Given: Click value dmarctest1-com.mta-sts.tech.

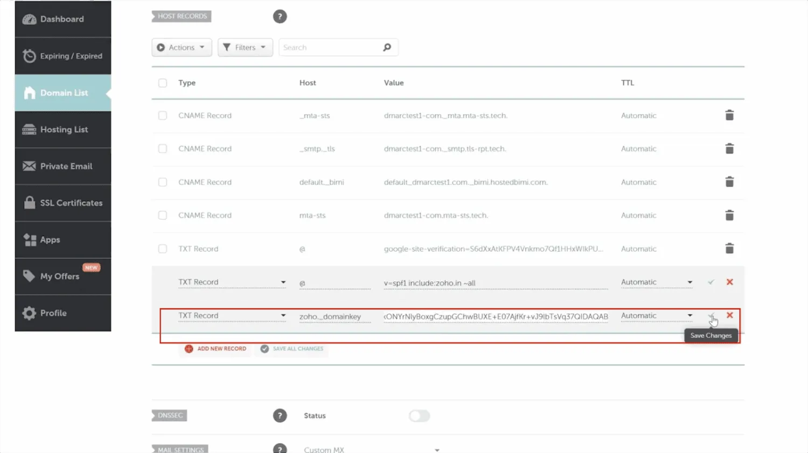Looking at the screenshot, I should coord(436,215).
